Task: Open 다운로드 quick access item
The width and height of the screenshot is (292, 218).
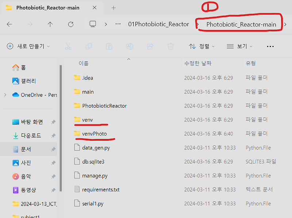Action: 27,135
